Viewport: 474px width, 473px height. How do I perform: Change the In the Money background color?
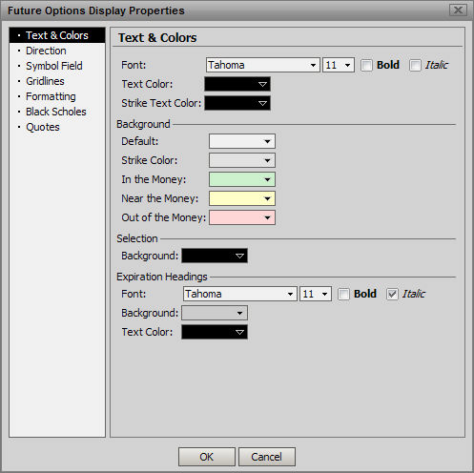(x=242, y=179)
